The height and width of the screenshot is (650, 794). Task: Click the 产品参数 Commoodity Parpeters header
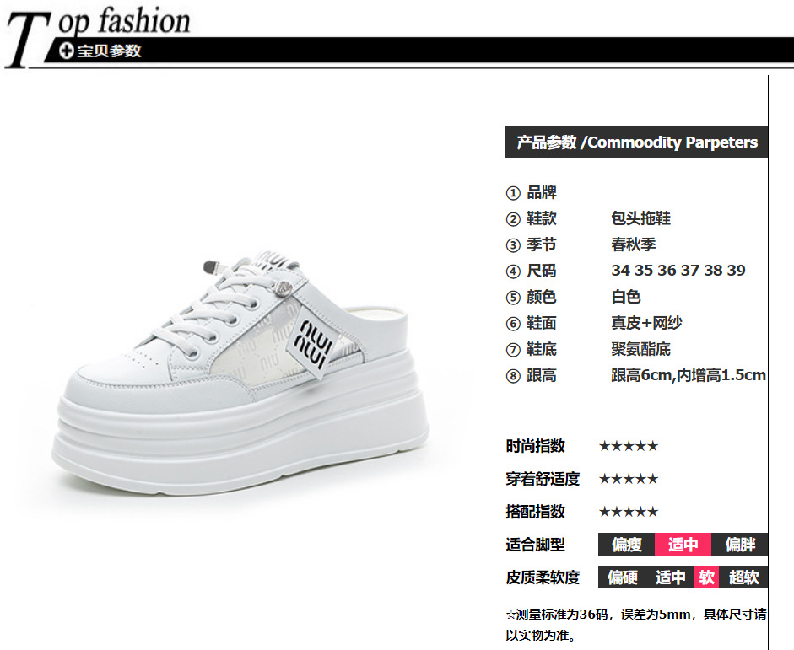tap(636, 142)
